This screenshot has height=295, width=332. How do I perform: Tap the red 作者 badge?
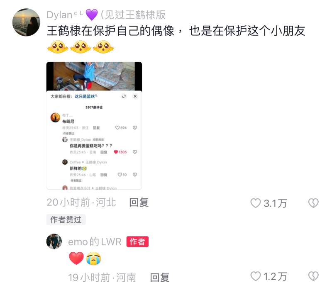click(x=137, y=241)
